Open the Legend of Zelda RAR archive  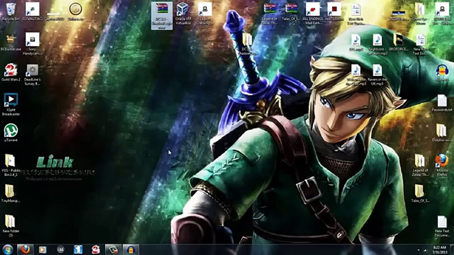tap(270, 13)
